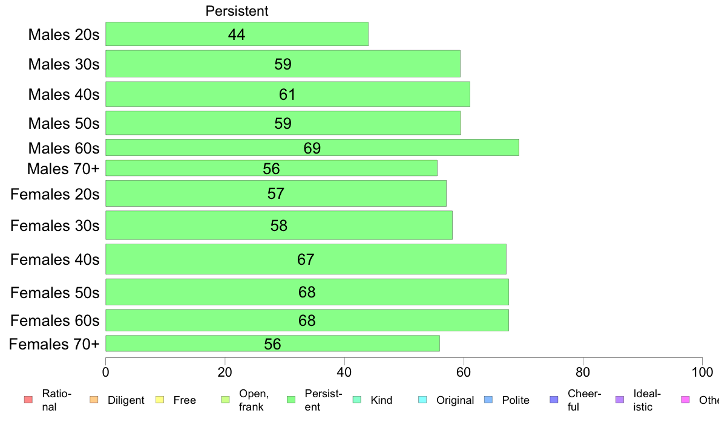Click the Males 20s bar showing 44
This screenshot has height=445, width=719.
237,34
